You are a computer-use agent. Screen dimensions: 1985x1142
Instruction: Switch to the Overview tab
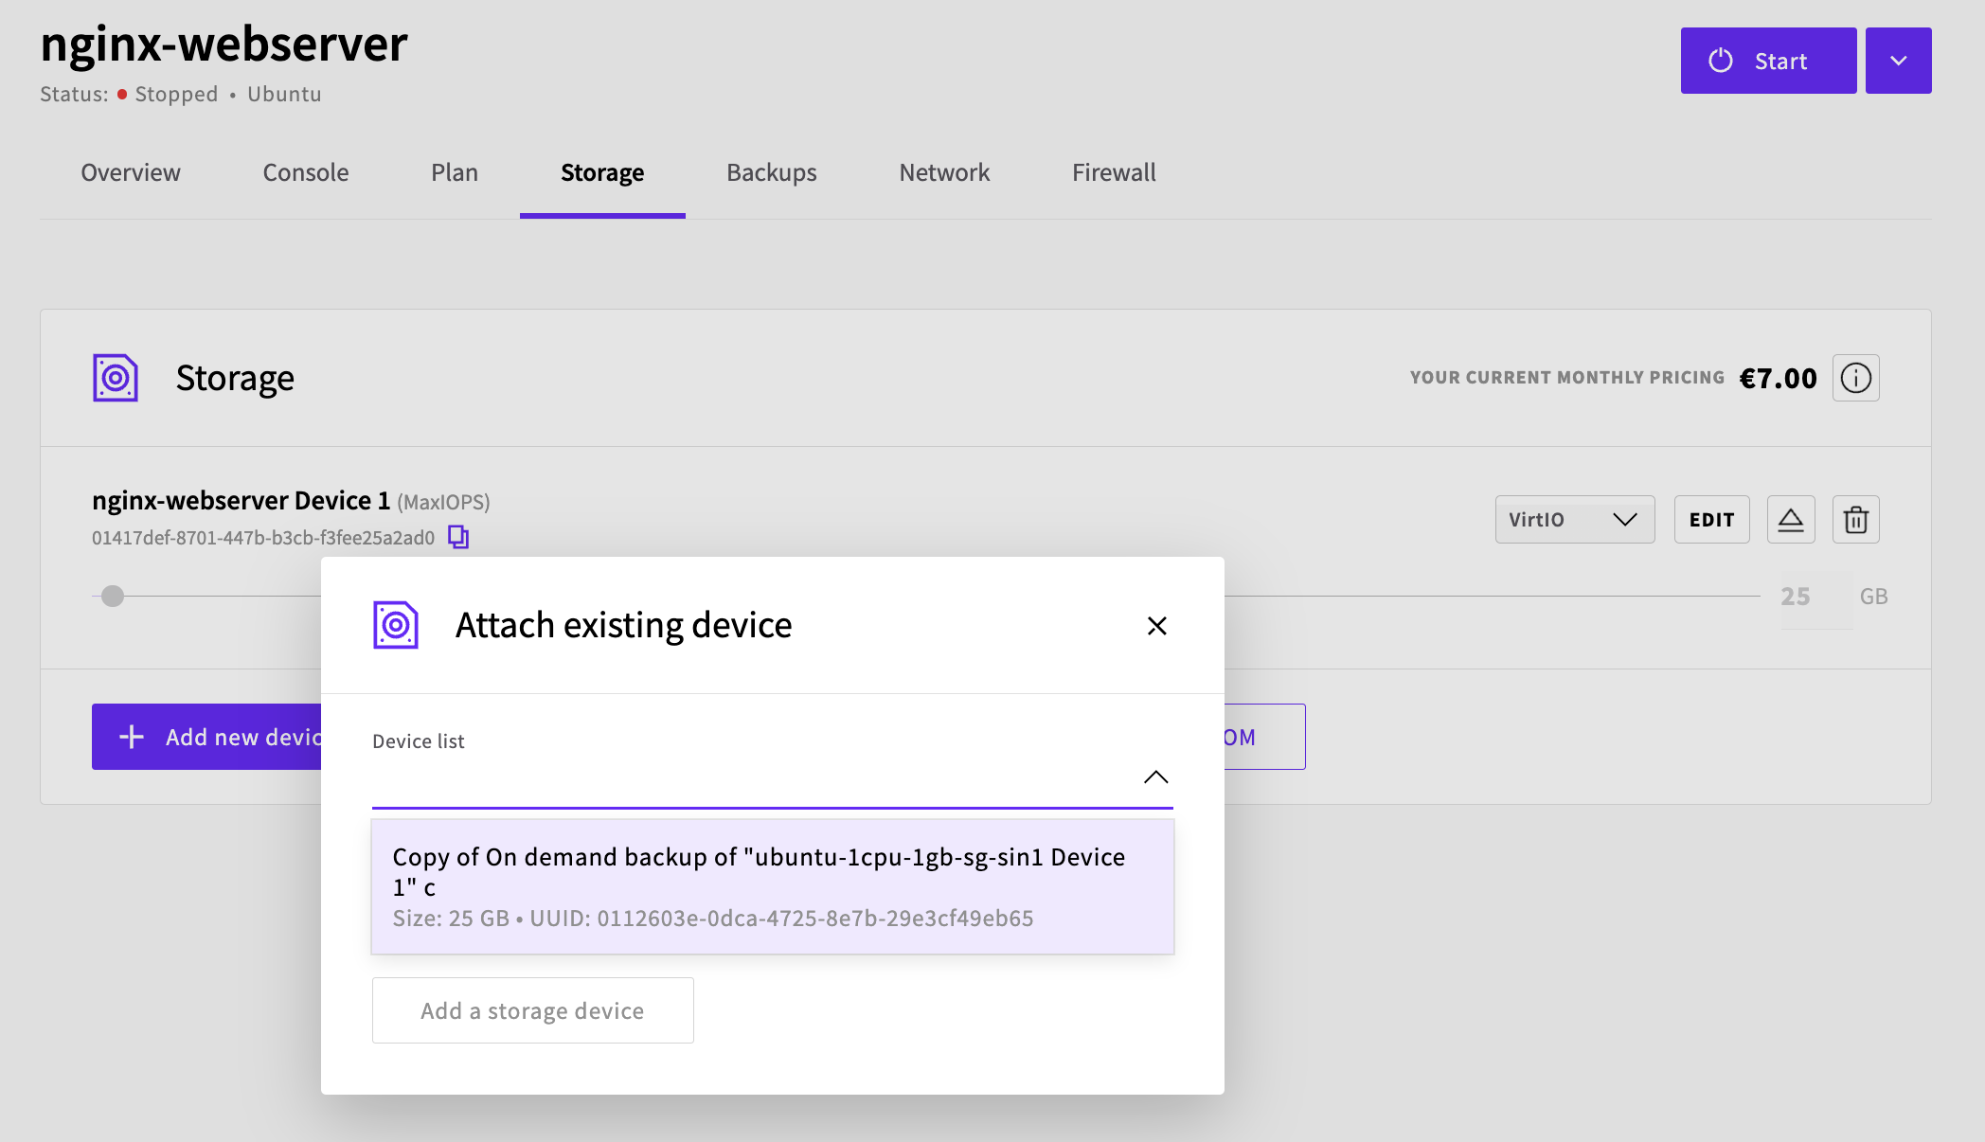131,172
